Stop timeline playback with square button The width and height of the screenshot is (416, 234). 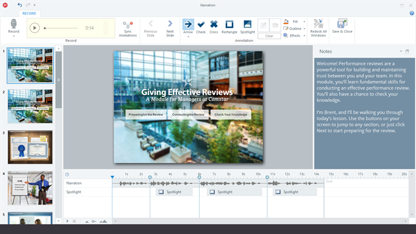(x=74, y=221)
